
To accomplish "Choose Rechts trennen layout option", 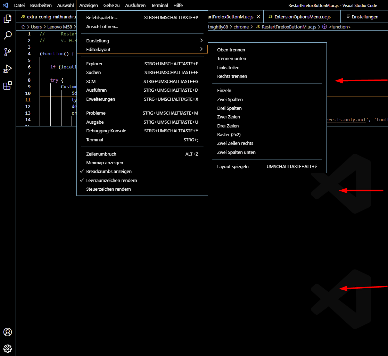I will coord(267,76).
